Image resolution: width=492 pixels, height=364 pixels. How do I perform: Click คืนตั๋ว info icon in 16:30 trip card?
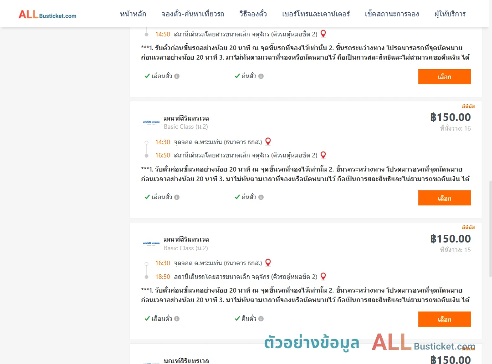[x=261, y=318]
